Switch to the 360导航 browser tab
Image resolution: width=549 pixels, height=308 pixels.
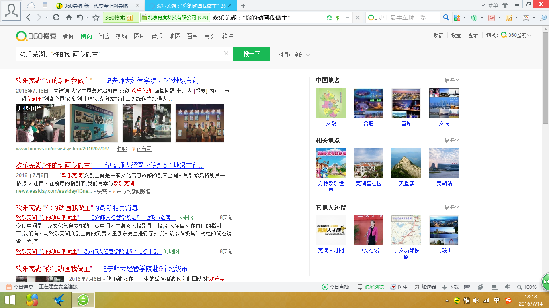96,6
